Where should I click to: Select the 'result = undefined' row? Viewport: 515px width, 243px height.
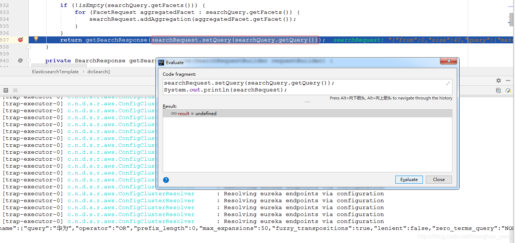click(308, 114)
